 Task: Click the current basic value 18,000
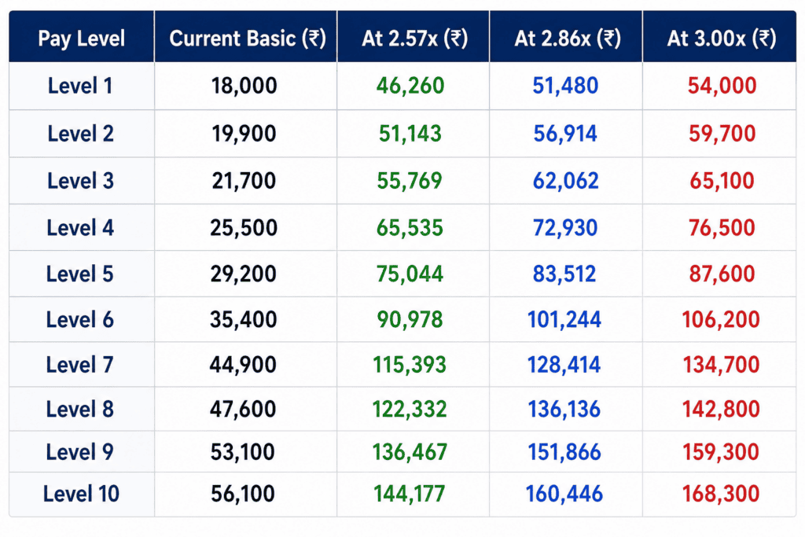pos(244,86)
